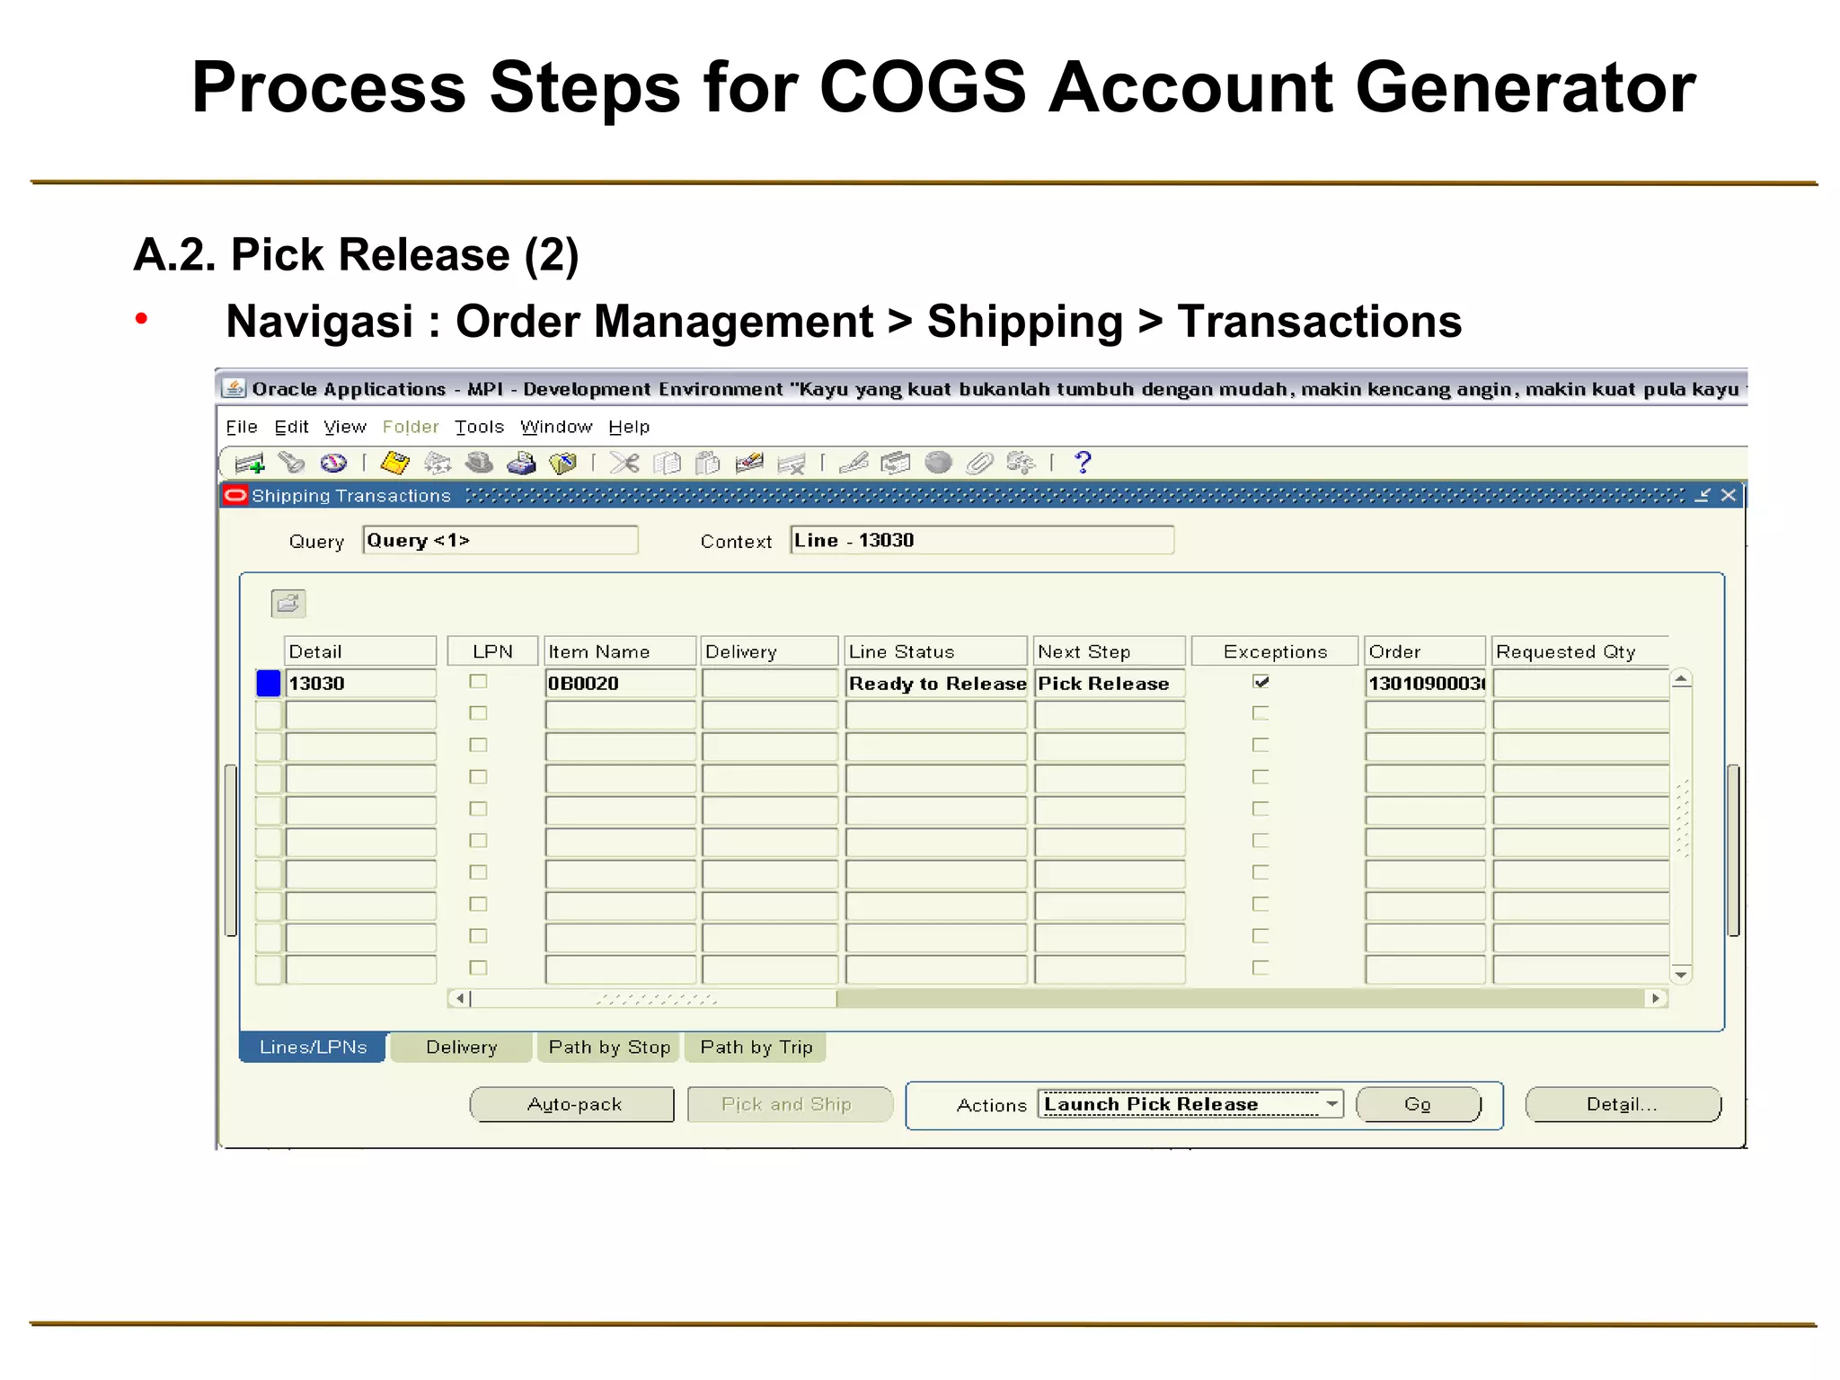Viewport: 1840px width, 1380px height.
Task: Select the Order cell 1301090003
Action: pos(1425,683)
